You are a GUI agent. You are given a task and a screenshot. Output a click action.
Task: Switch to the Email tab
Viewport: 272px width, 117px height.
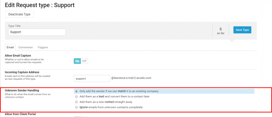coord(10,47)
